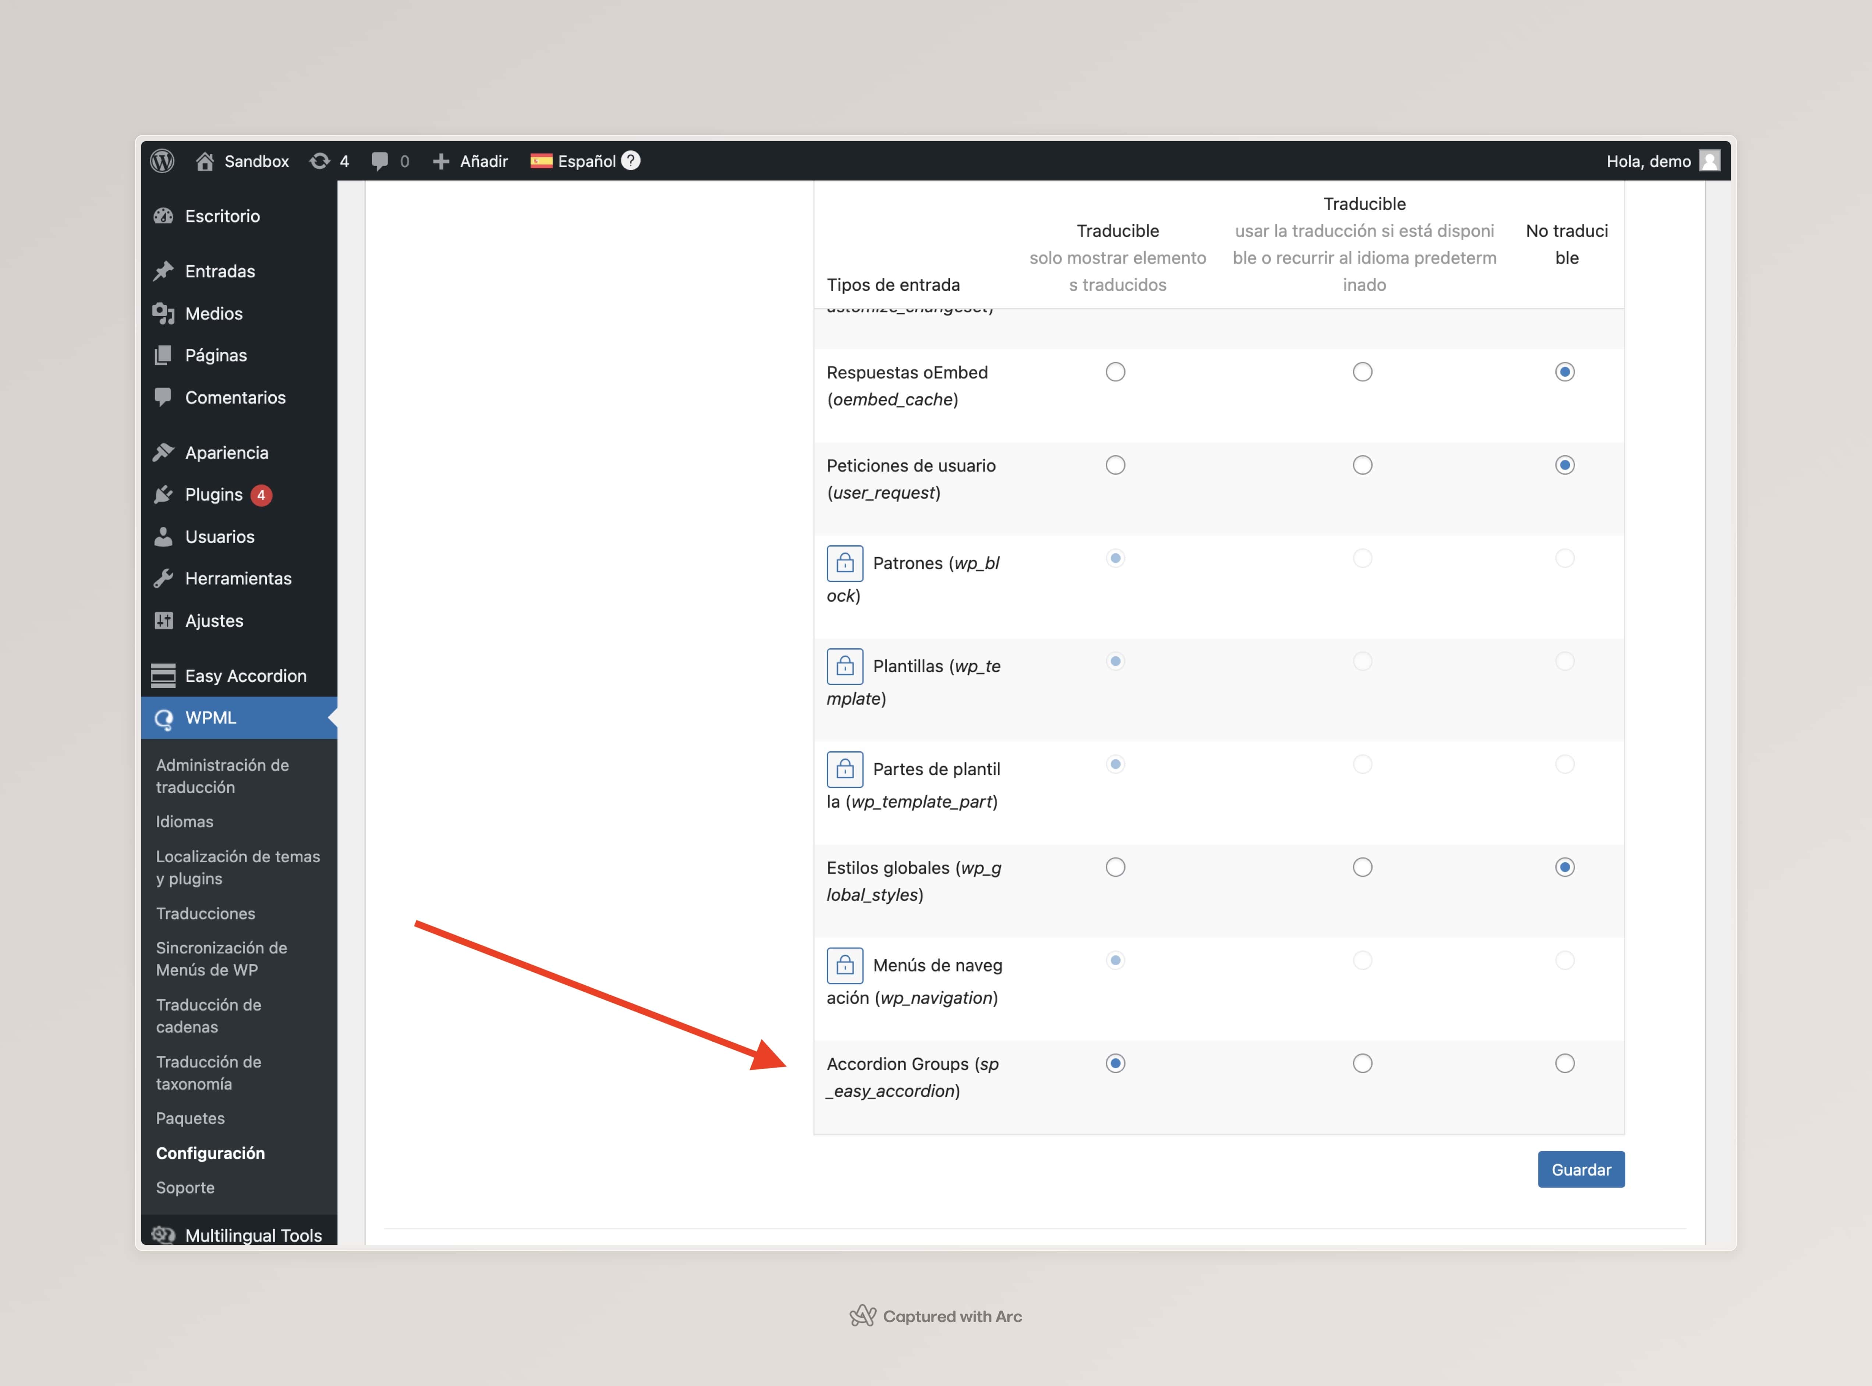
Task: Open the Configuración submenu item
Action: point(210,1153)
